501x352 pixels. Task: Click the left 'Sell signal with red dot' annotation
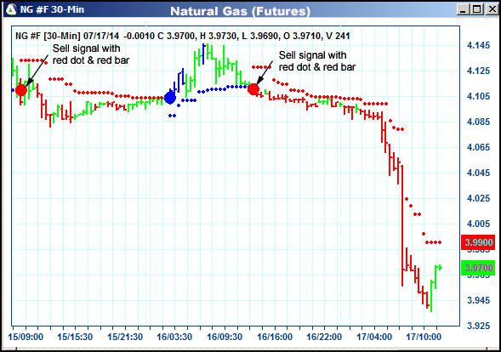pyautogui.click(x=91, y=54)
